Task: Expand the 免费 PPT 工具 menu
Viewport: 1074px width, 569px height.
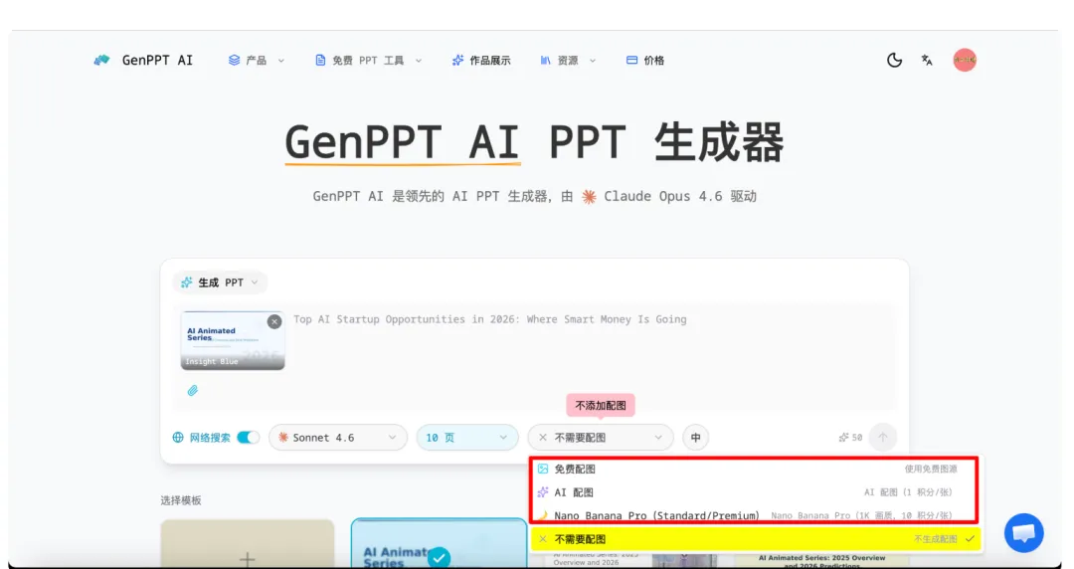Action: click(369, 61)
